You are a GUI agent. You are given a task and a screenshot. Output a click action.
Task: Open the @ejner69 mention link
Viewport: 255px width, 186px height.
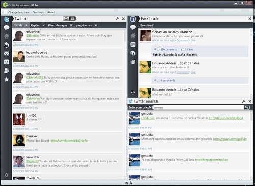pos(32,161)
